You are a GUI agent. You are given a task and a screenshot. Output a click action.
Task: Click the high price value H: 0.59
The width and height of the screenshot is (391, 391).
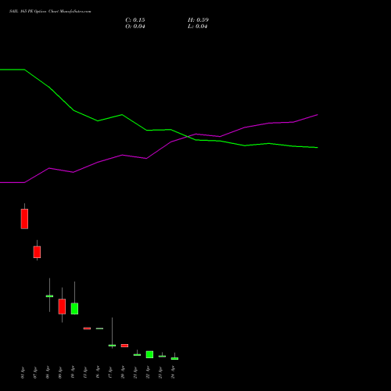(x=198, y=20)
